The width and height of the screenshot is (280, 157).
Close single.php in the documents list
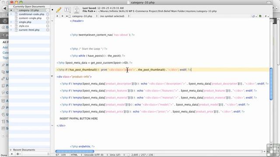click(48, 22)
